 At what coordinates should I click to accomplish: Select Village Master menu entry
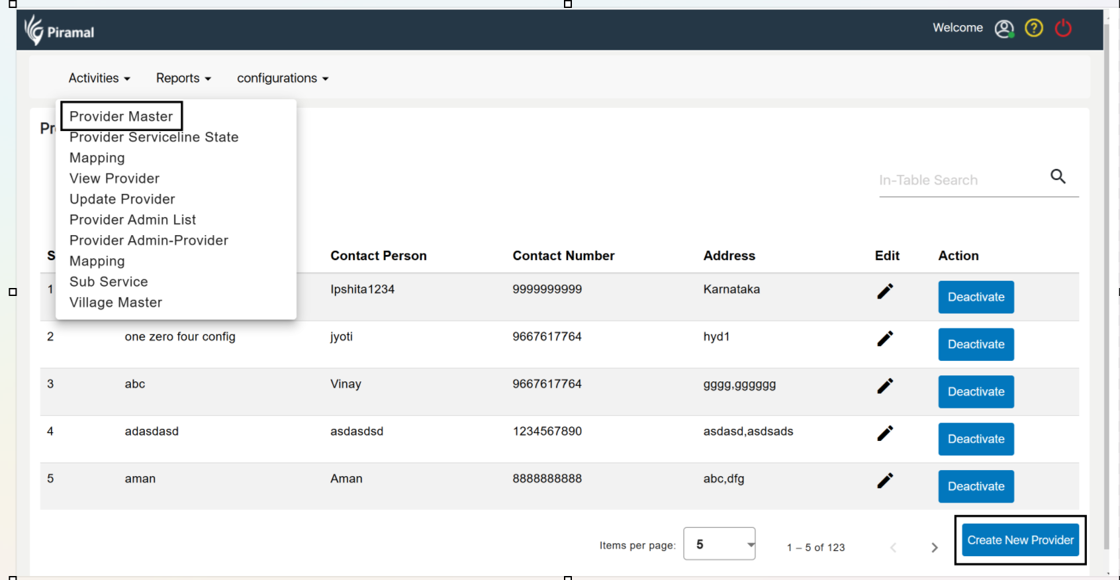pyautogui.click(x=116, y=303)
